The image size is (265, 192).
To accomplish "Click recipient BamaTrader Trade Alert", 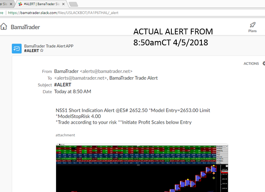I will 133,78.
